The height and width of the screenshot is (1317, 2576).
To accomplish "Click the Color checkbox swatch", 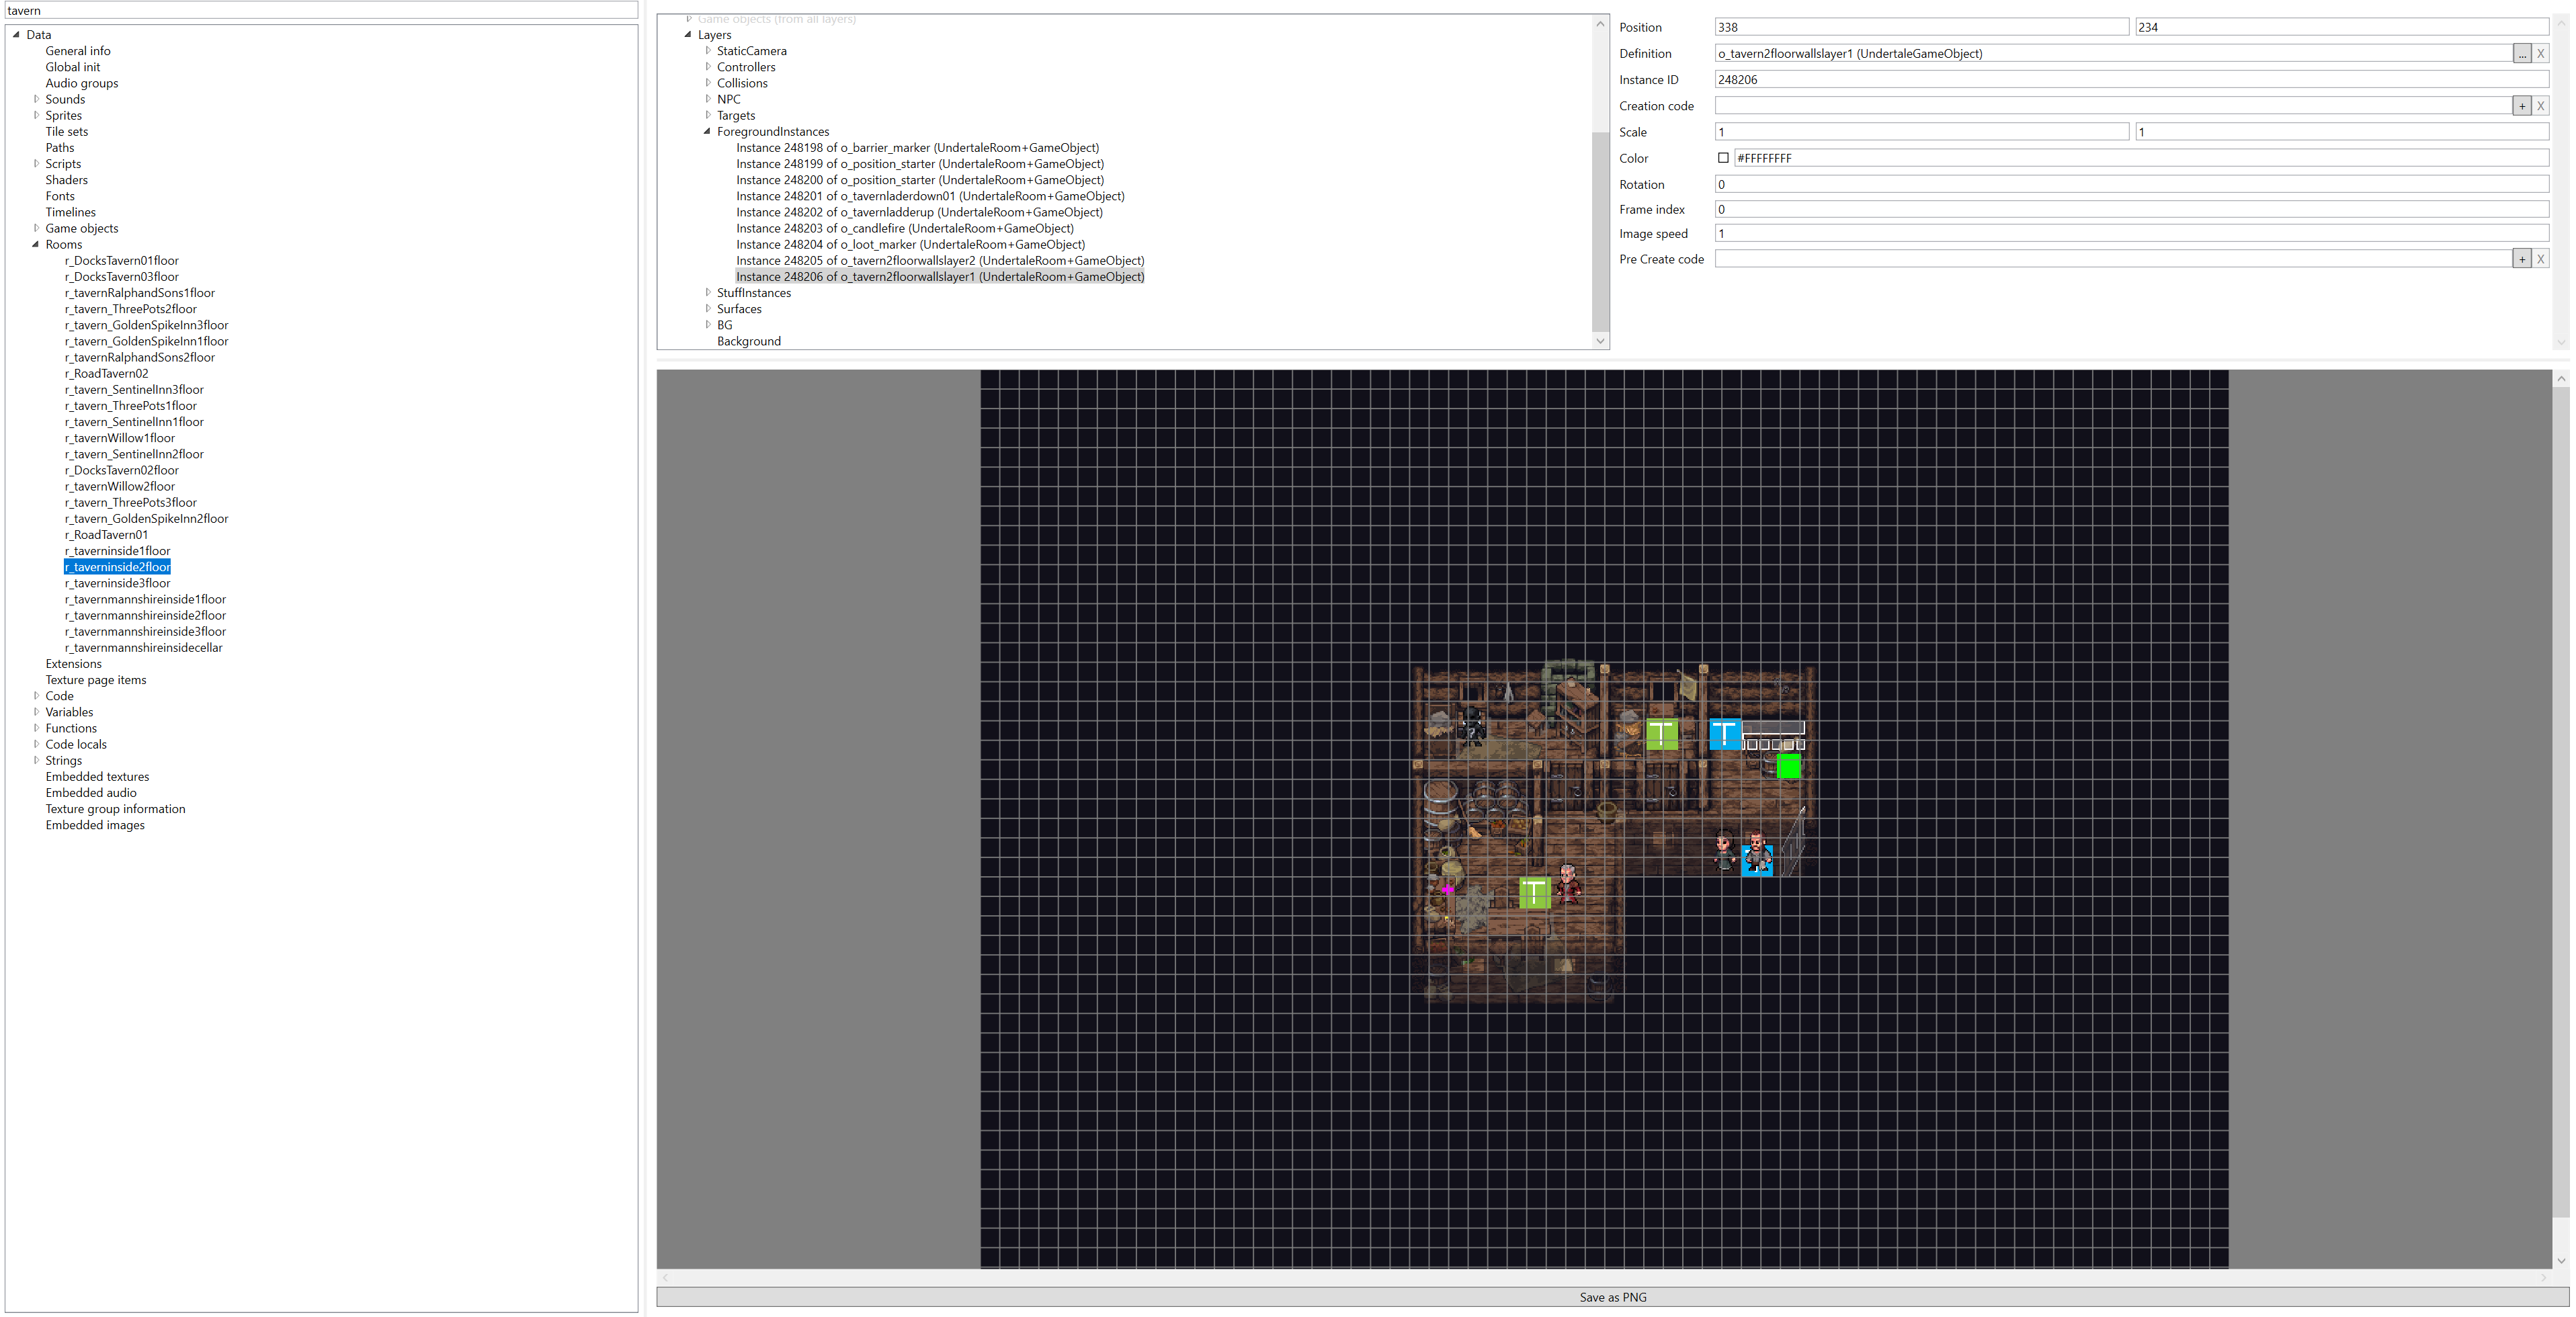I will [x=1723, y=158].
